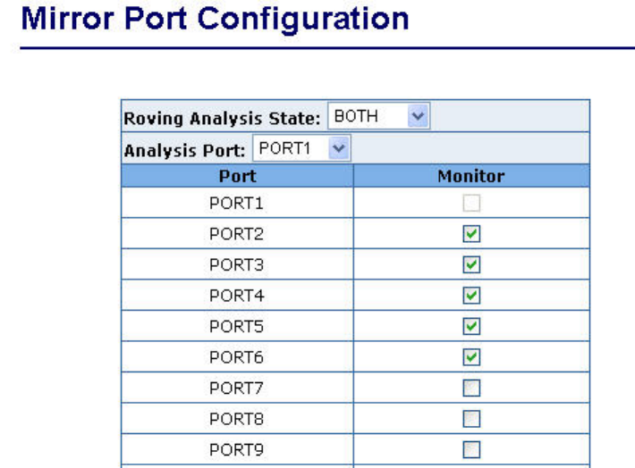This screenshot has width=635, height=468.
Task: Open the Roving Analysis State dropdown
Action: point(379,116)
